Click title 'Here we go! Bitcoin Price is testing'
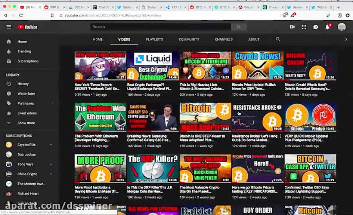Screen dimensions: 353x215 tap(255, 190)
